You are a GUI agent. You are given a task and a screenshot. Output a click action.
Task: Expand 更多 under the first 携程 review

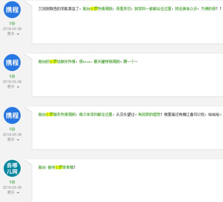(x=13, y=34)
